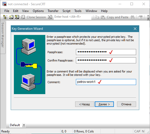Screen dimensions: 150x134
Task: Click the Отмена button
Action: 126,104
